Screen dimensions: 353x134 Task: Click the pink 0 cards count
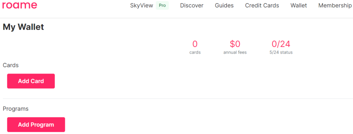[195, 44]
